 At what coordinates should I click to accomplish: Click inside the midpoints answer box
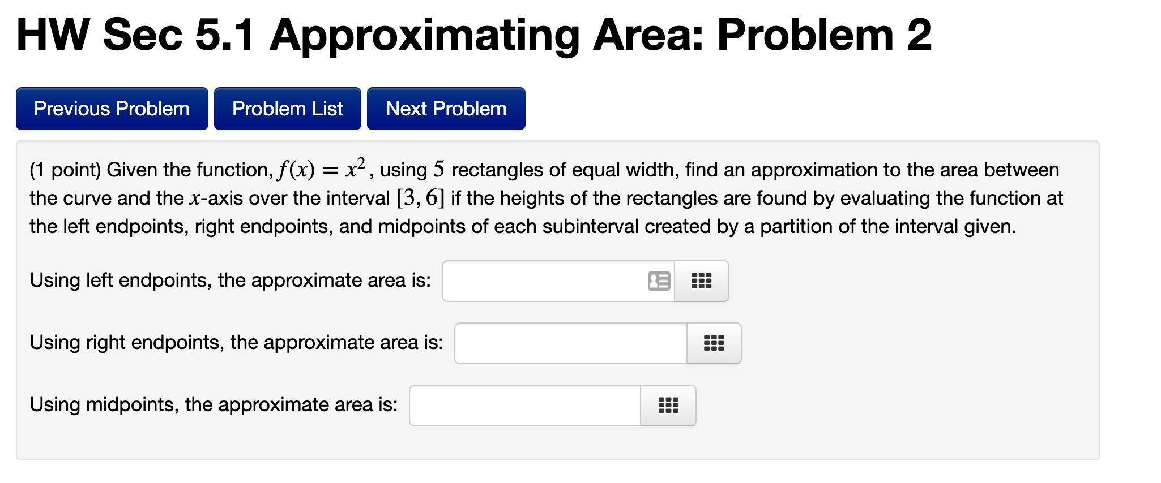(521, 405)
